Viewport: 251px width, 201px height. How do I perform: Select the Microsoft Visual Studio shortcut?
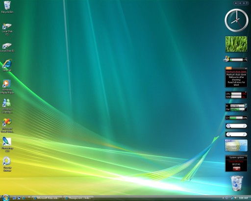point(7,126)
